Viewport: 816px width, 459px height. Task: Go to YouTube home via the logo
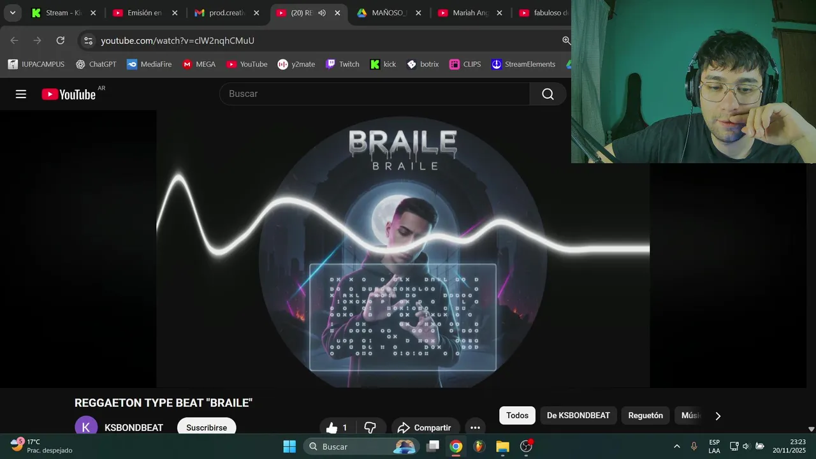[x=69, y=94]
